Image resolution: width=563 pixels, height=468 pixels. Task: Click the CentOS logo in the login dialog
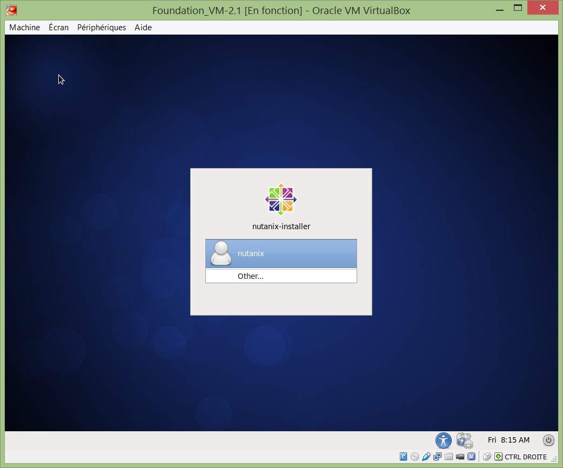[281, 199]
